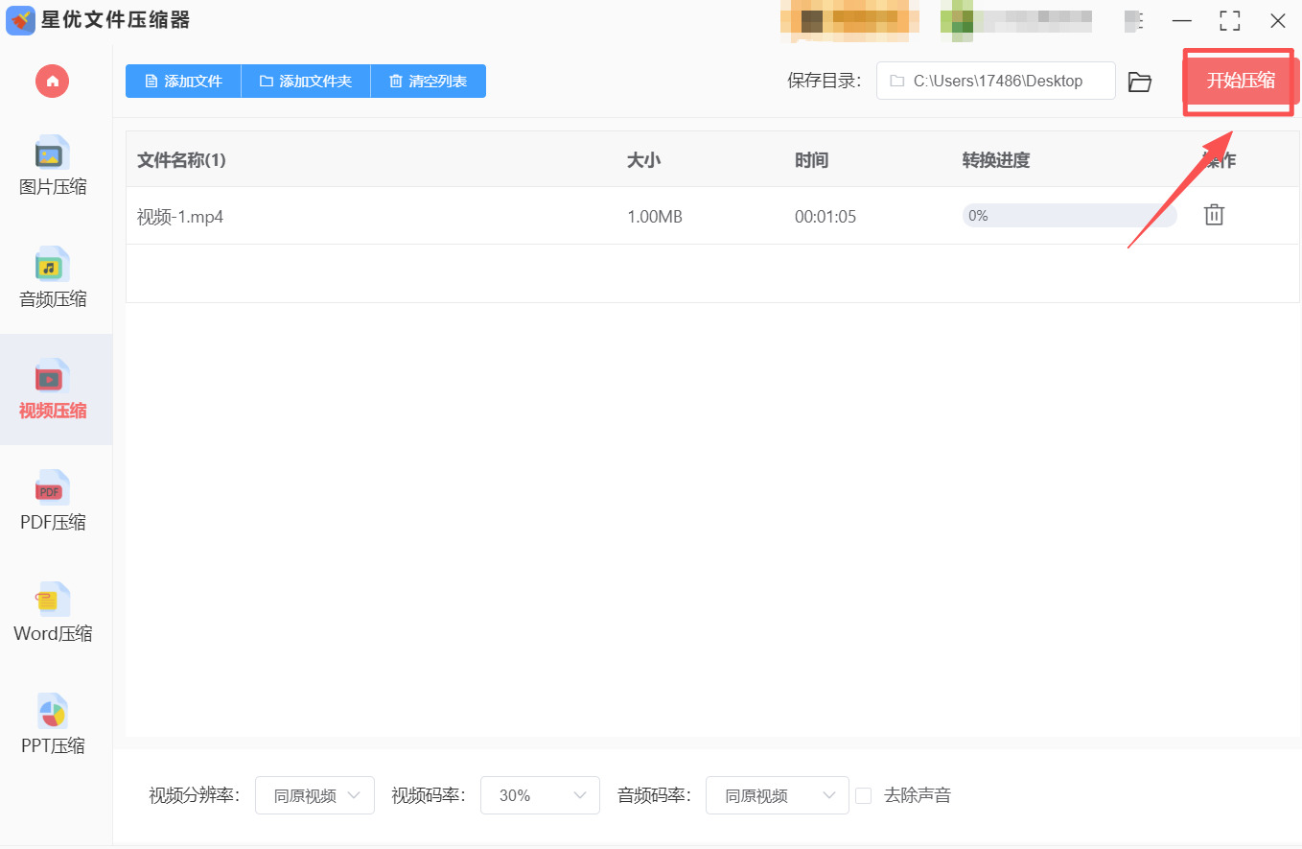Image resolution: width=1302 pixels, height=849 pixels.
Task: Open the home screen icon
Action: [52, 81]
